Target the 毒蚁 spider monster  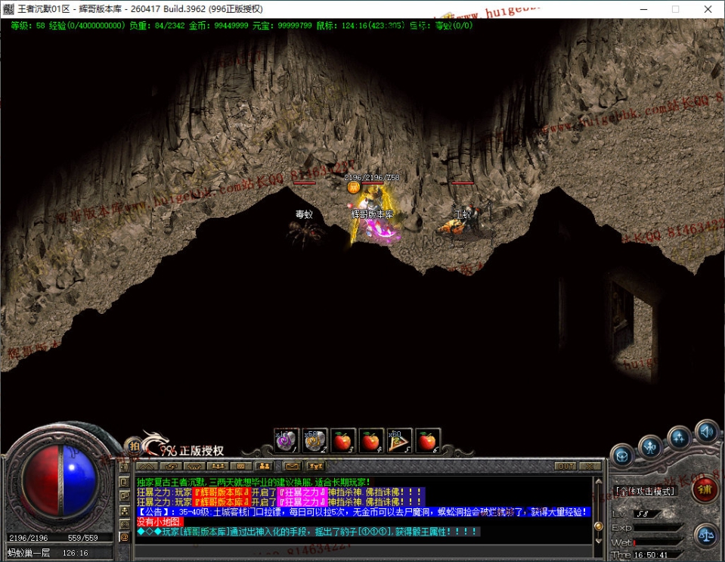[x=304, y=232]
